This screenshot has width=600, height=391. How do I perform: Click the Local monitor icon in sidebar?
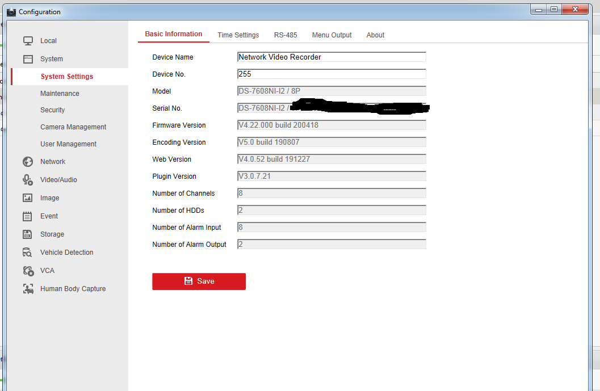[28, 41]
